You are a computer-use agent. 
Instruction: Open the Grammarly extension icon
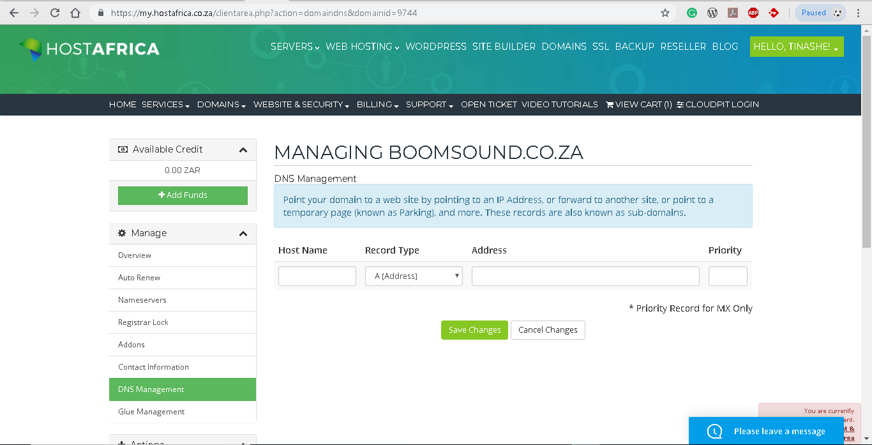[x=692, y=13]
